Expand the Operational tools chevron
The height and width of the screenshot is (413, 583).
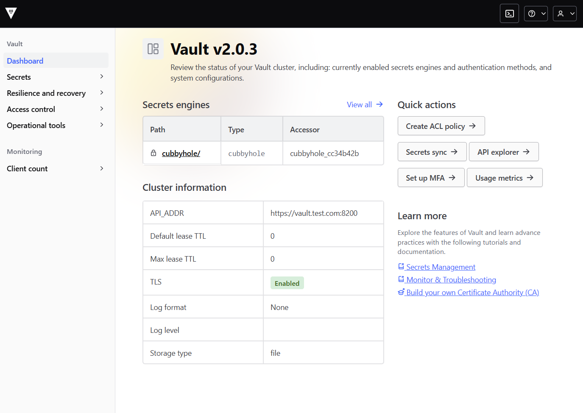102,125
